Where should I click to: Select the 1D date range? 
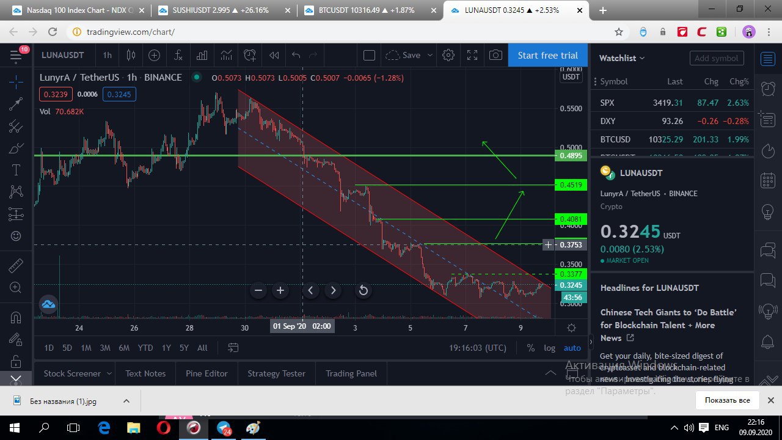(49, 348)
